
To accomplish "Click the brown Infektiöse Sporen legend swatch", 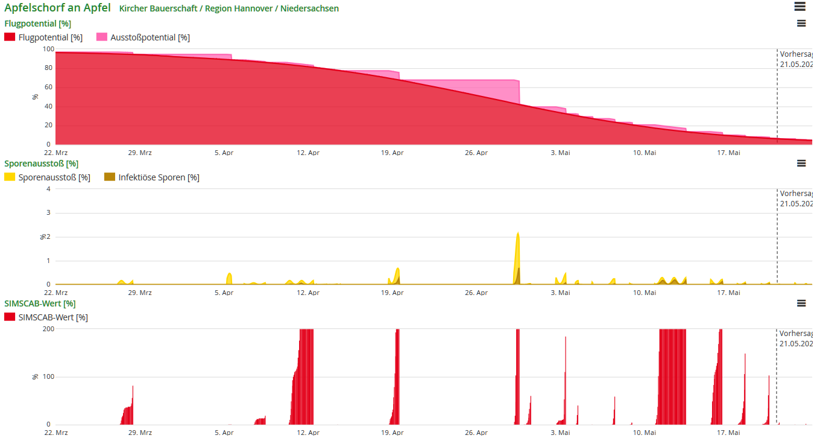I will (x=110, y=177).
